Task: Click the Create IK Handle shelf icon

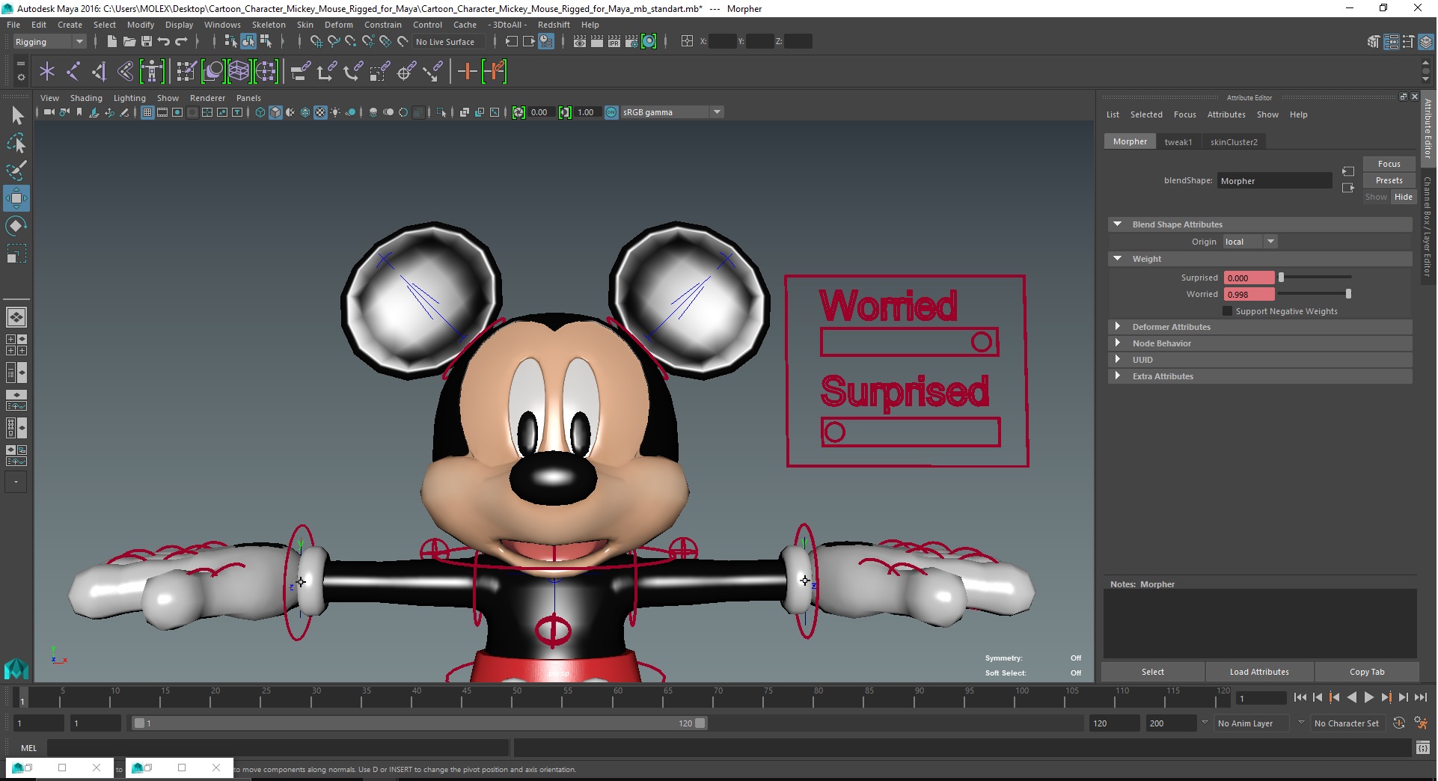Action: pos(100,72)
